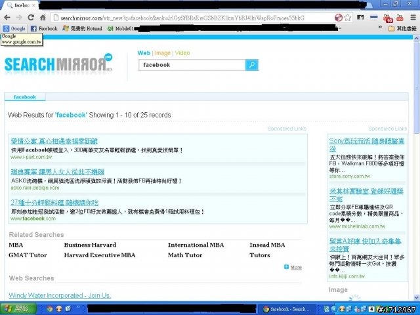Open the Google bookmark
The image size is (420, 315).
coord(14,28)
